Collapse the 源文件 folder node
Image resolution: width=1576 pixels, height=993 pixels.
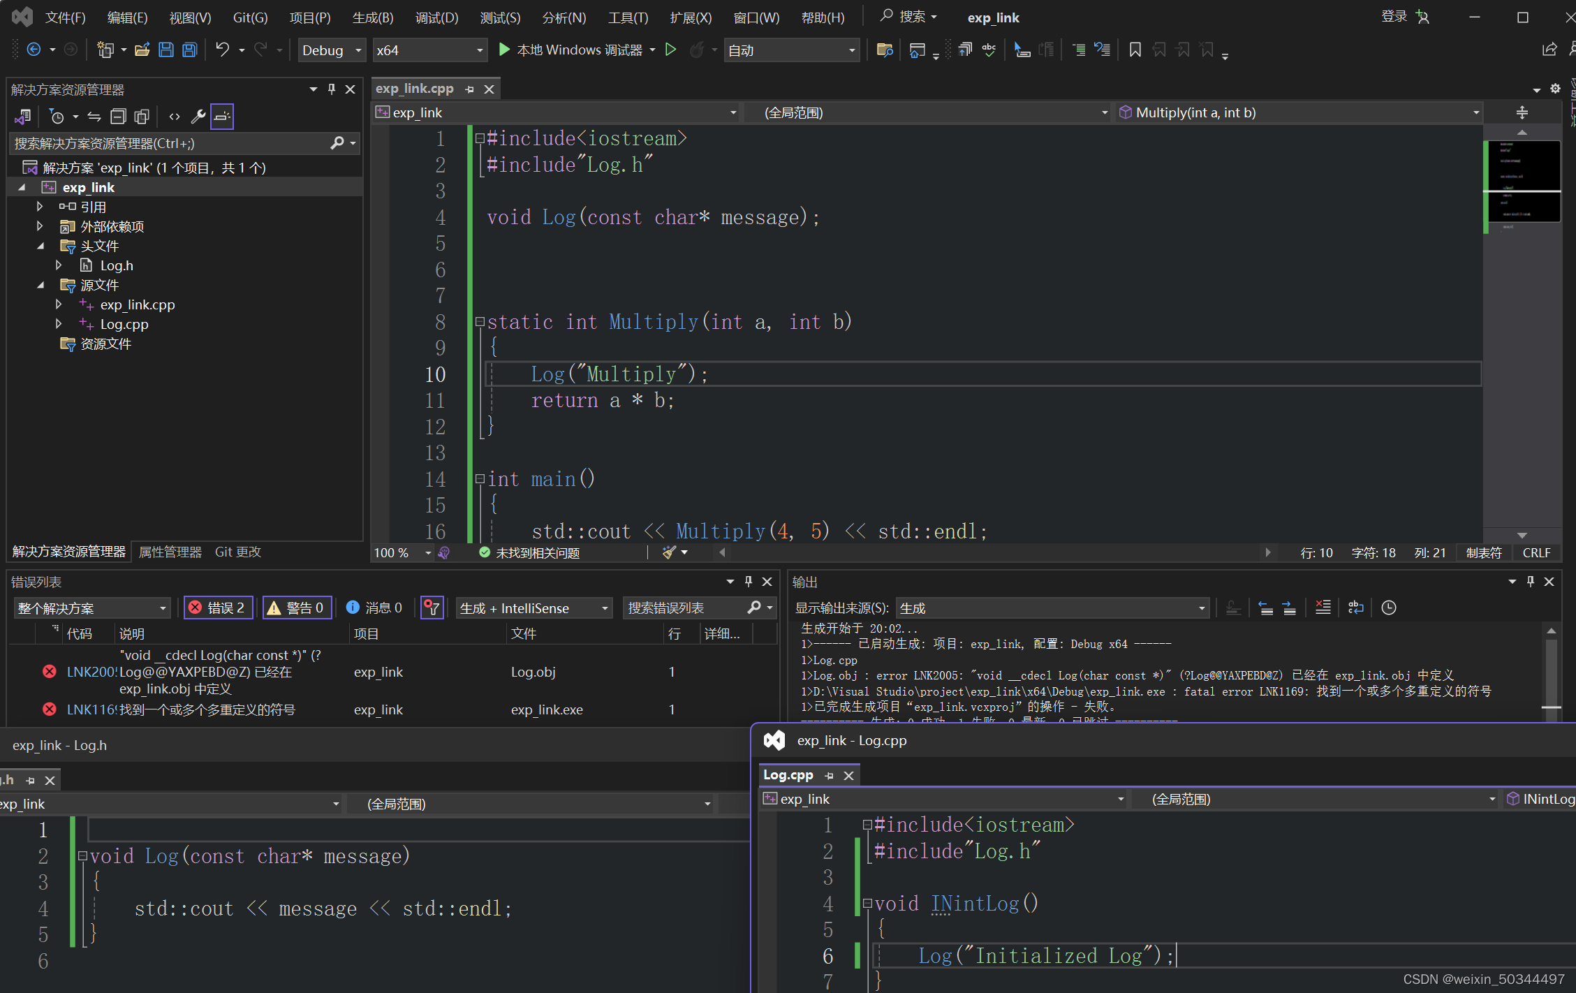tap(40, 285)
